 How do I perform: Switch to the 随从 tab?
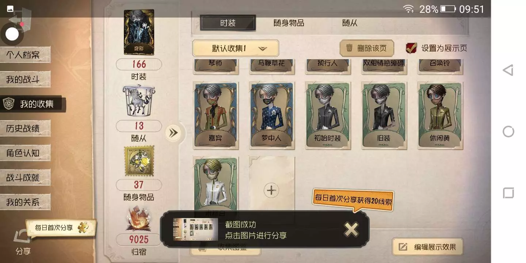point(350,23)
